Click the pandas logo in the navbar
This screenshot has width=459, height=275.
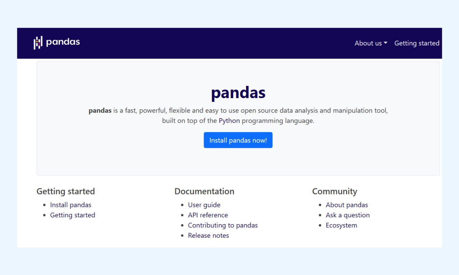point(57,43)
